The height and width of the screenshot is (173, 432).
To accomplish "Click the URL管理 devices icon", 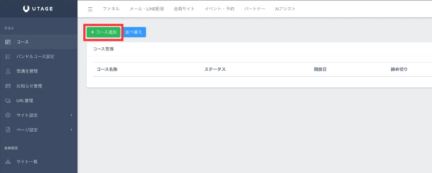I will 8,101.
